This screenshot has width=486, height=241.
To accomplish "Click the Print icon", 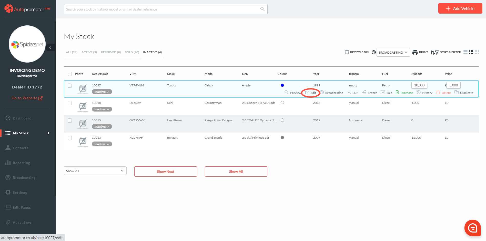I will pos(415,52).
